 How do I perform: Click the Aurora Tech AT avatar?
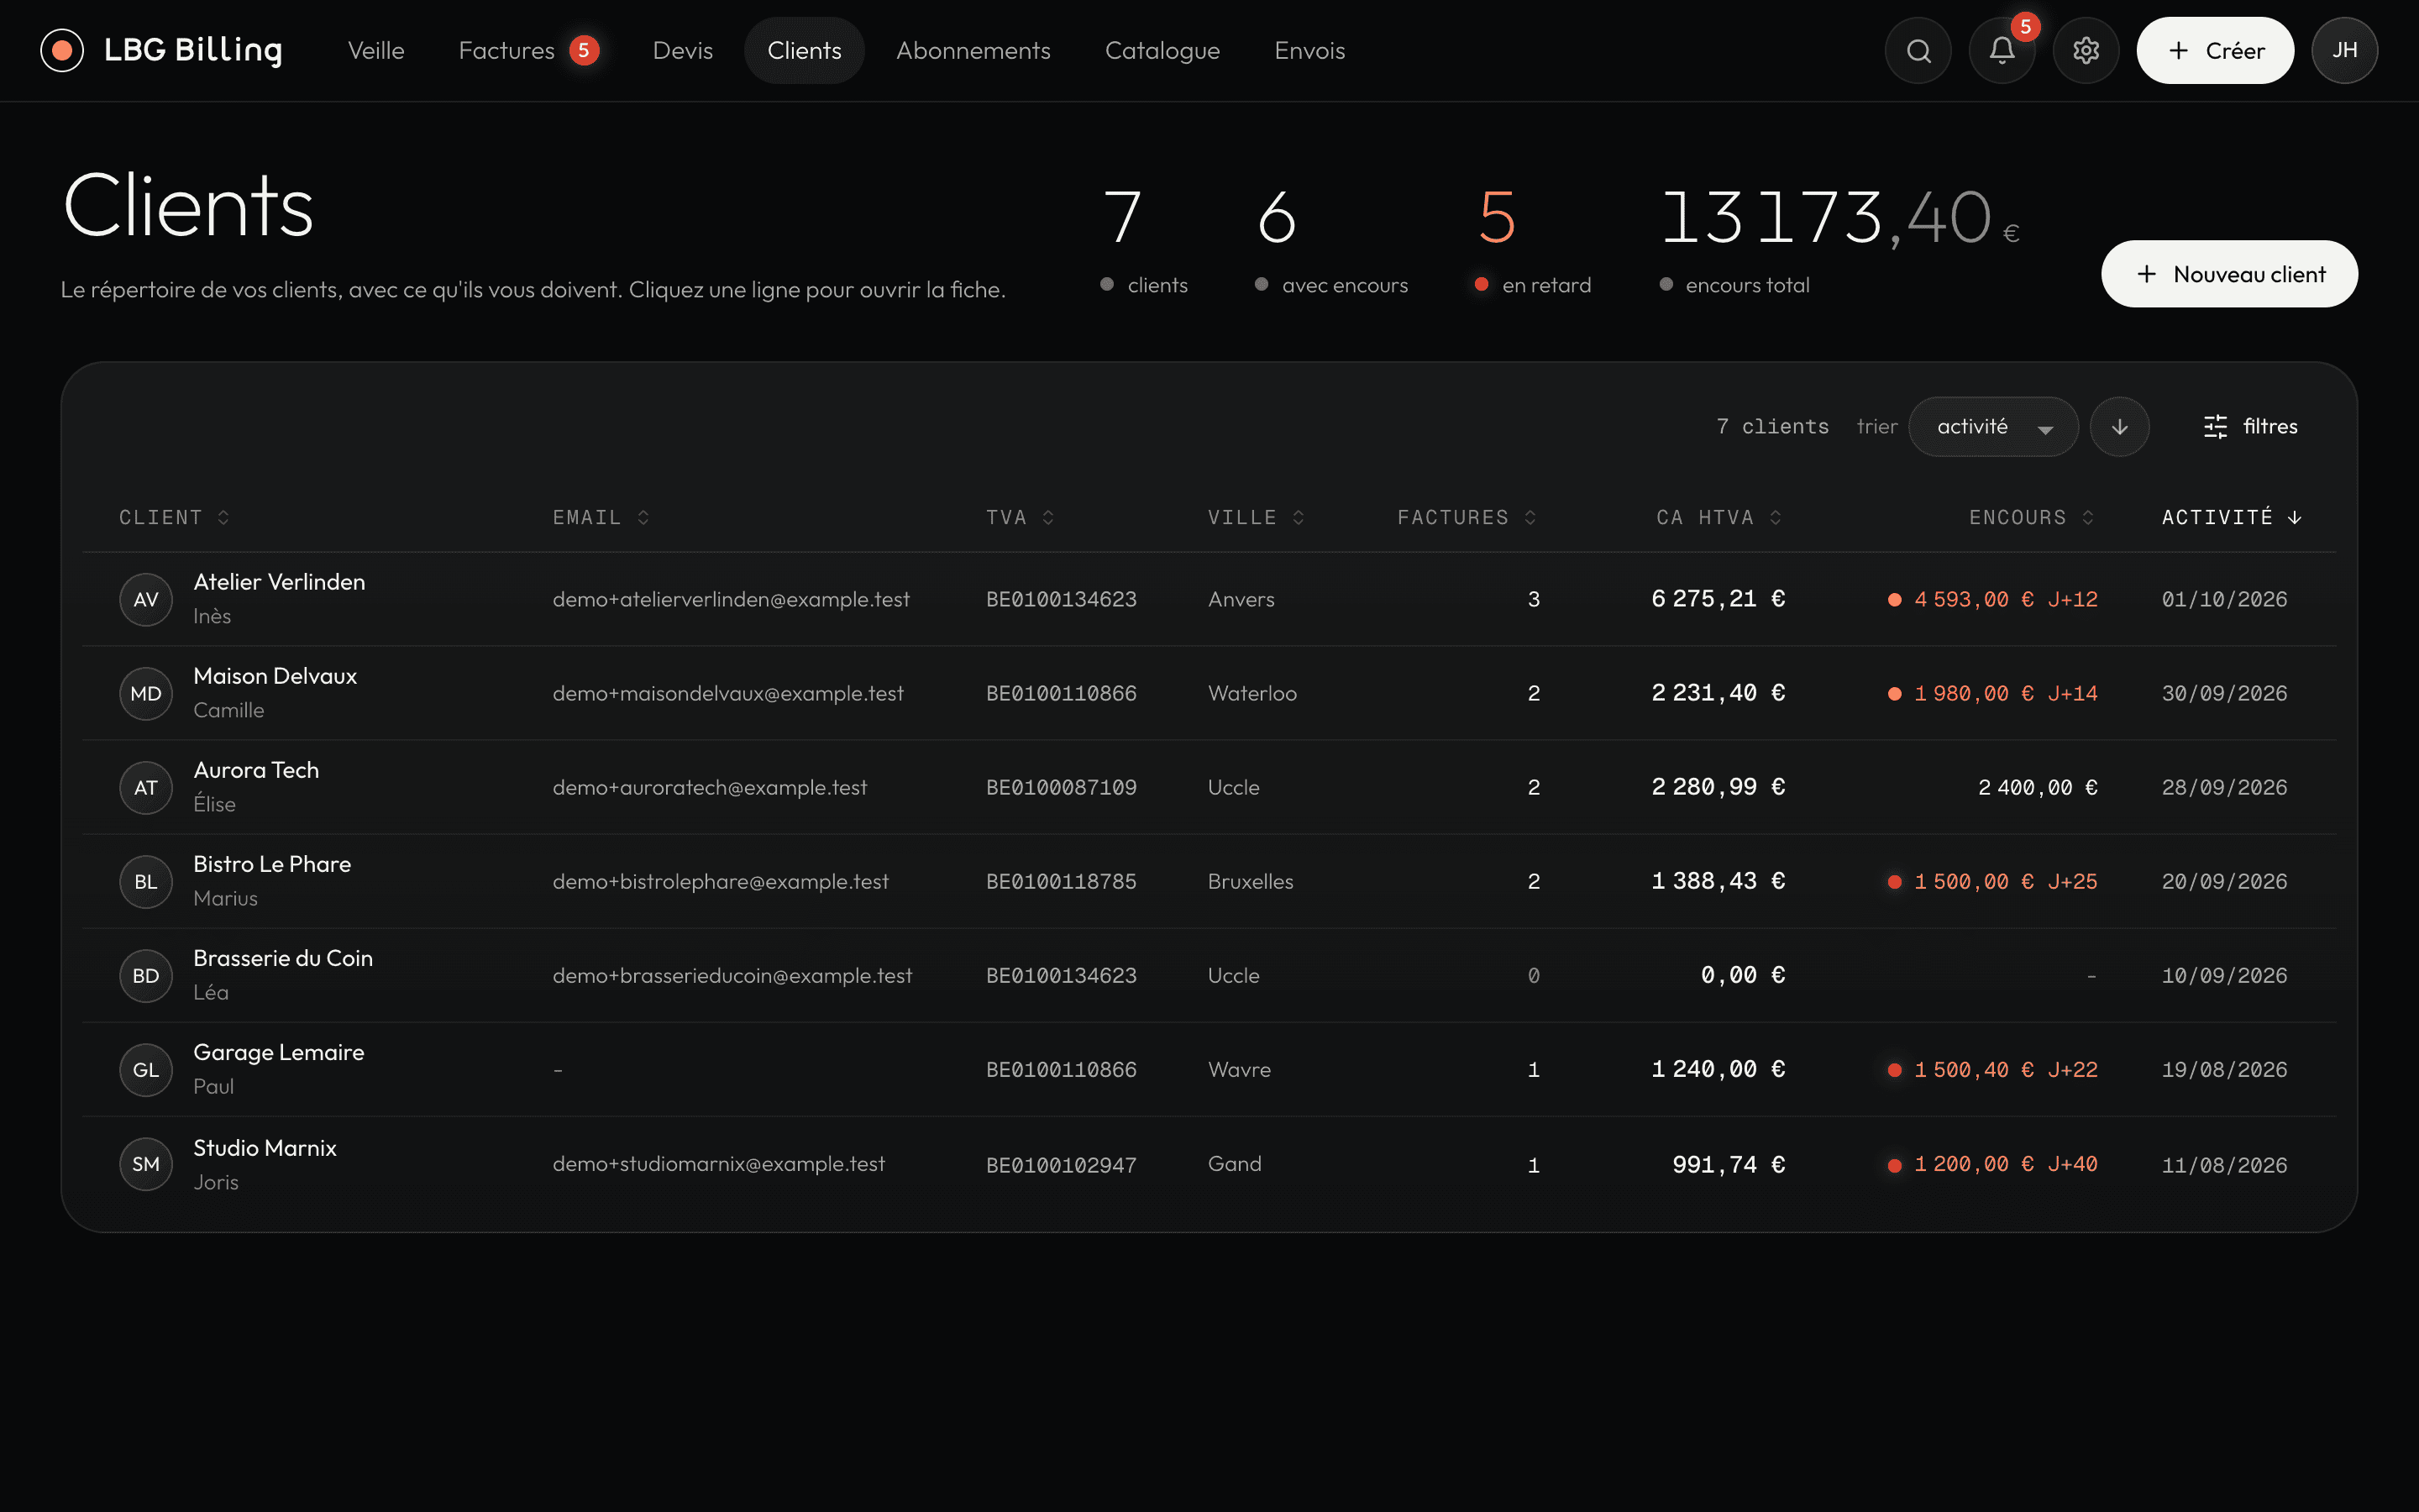tap(146, 787)
